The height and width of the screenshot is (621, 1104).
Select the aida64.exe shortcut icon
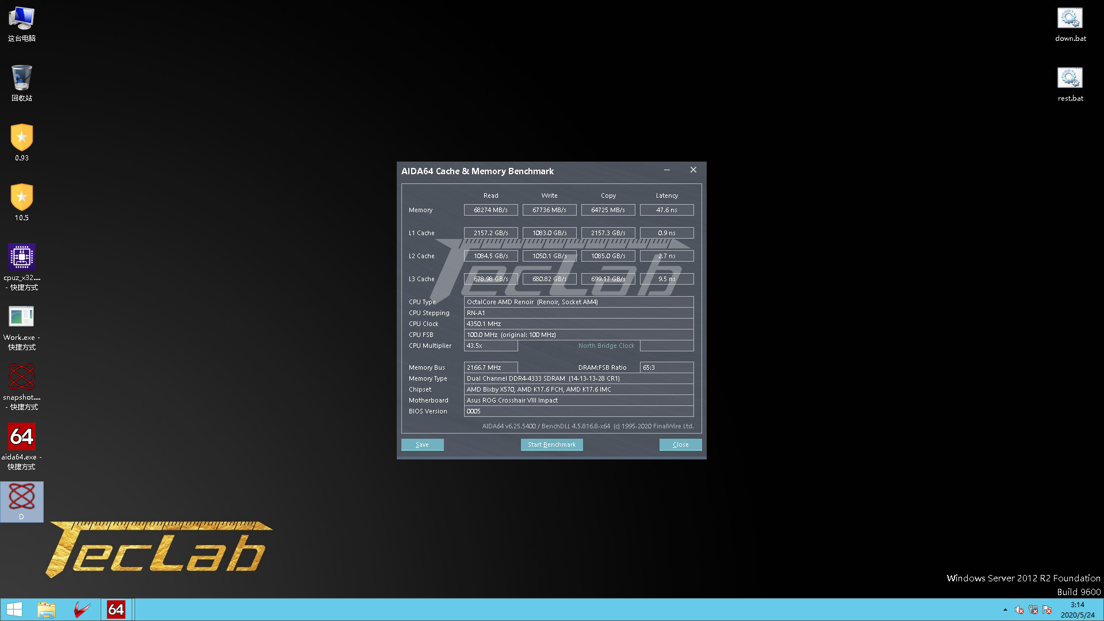(21, 447)
